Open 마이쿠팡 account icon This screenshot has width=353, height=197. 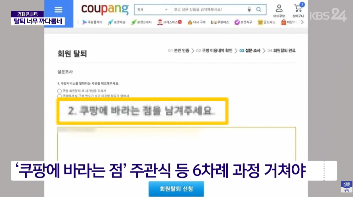click(279, 11)
